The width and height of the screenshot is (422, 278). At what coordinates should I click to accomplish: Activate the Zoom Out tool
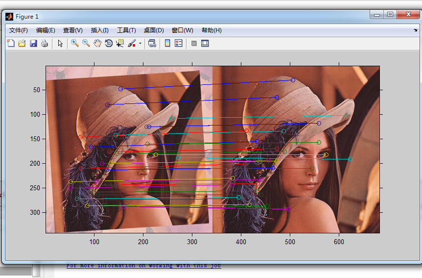[86, 43]
